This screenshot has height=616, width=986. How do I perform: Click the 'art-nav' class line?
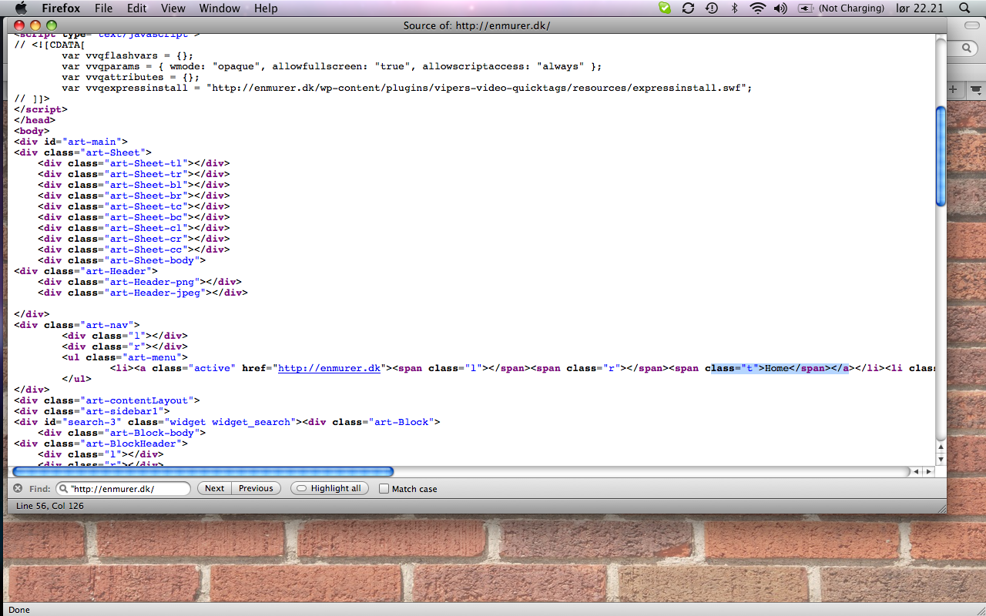pyautogui.click(x=77, y=325)
